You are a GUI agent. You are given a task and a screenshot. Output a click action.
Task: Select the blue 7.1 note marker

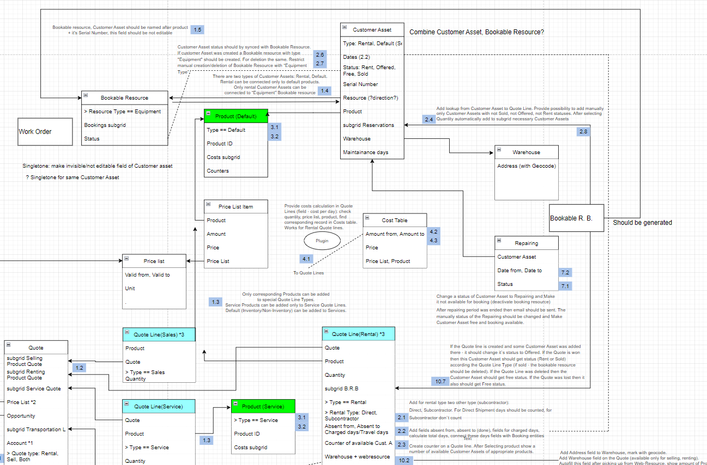point(565,286)
